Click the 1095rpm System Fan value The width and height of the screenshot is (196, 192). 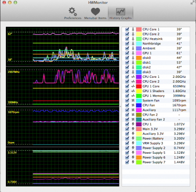coord(179,100)
